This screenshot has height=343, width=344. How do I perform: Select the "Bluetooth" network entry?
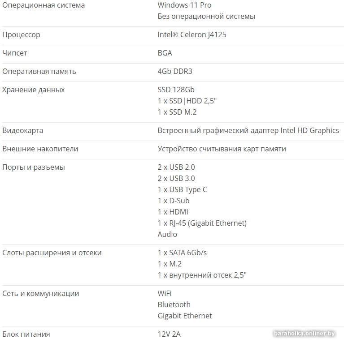174,305
